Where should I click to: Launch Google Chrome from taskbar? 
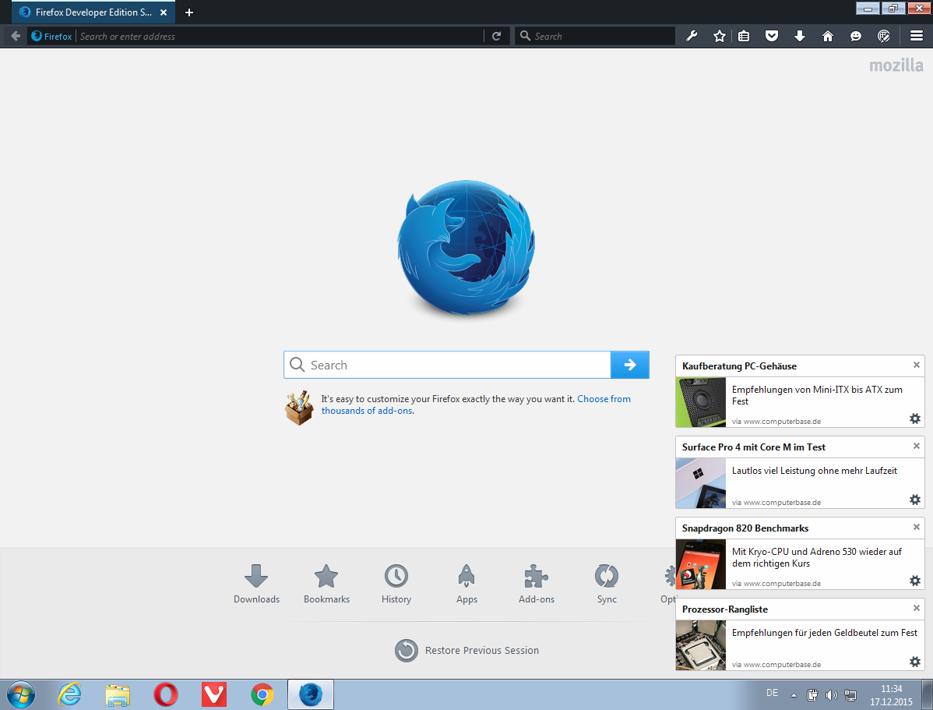262,694
